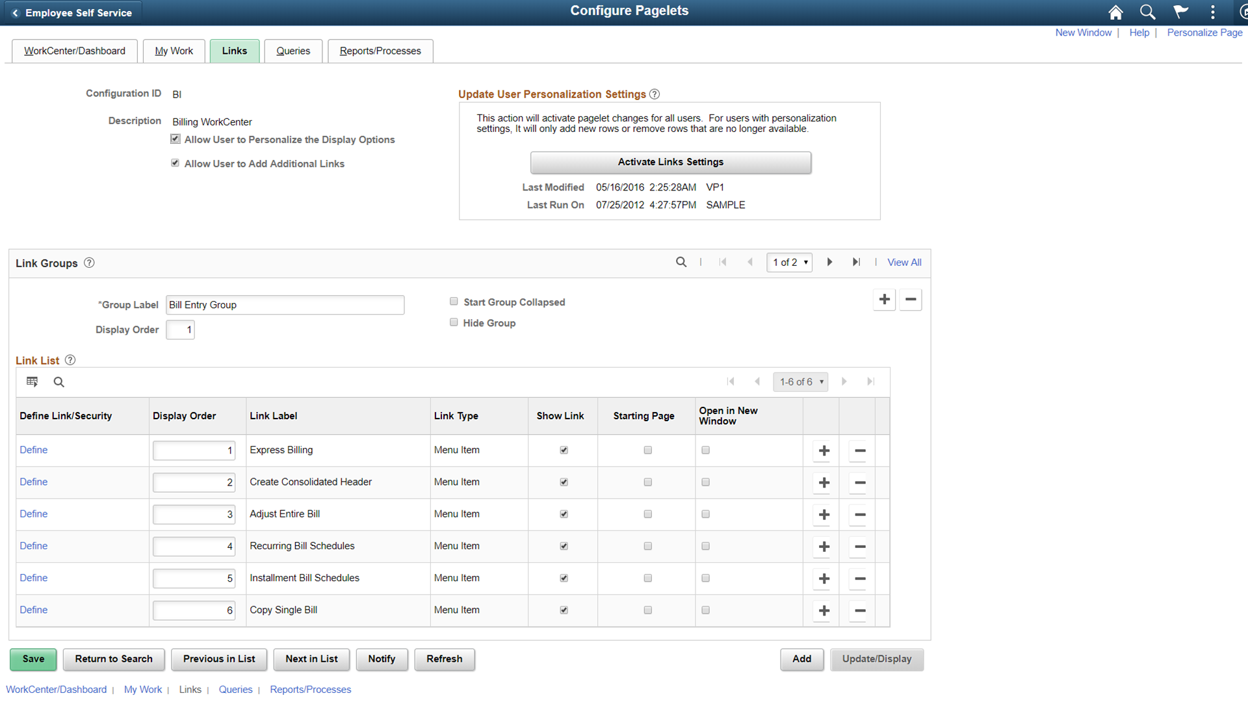Add a new Link Group with plus icon
The height and width of the screenshot is (702, 1248).
(x=884, y=300)
